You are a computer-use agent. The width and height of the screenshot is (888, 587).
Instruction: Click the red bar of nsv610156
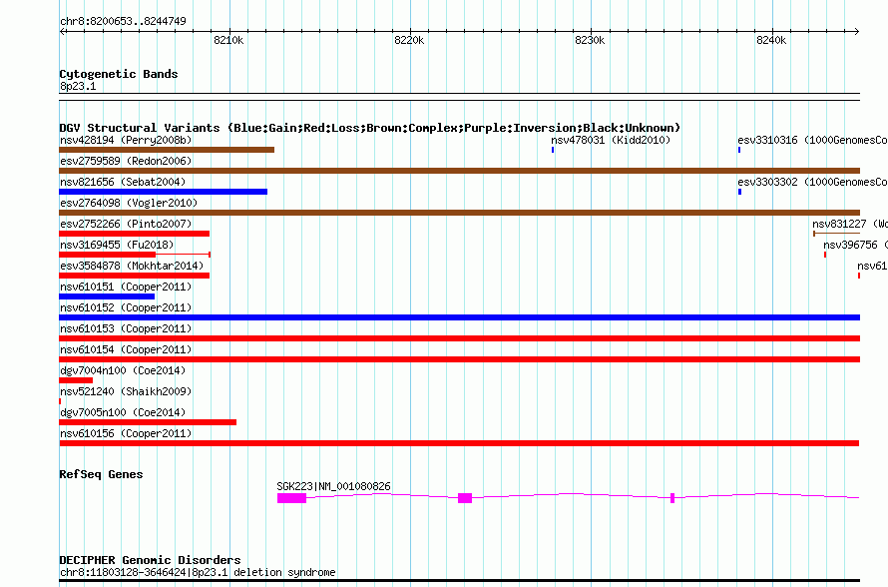pos(459,443)
